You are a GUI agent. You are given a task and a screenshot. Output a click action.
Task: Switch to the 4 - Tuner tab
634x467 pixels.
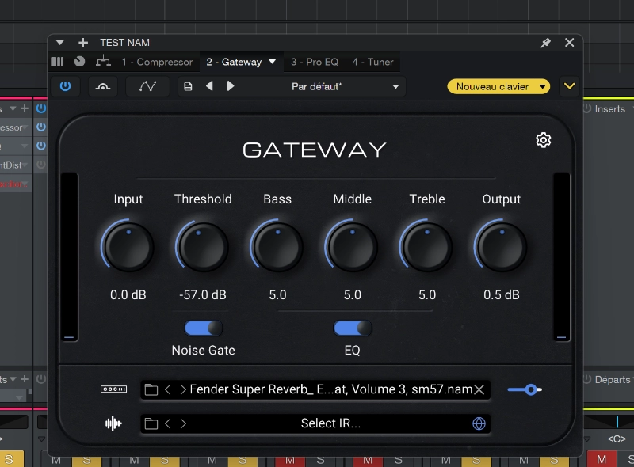pos(372,62)
